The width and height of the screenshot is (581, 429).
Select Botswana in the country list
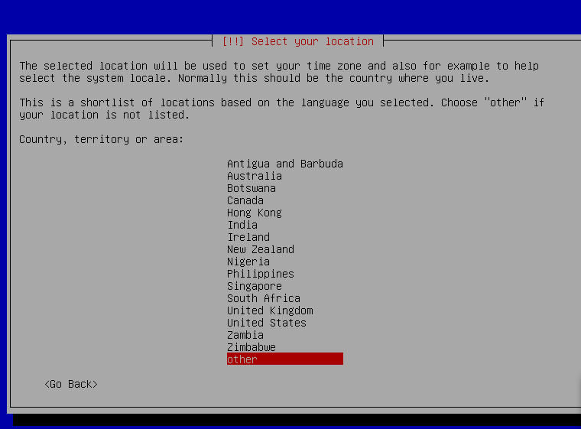tap(252, 188)
